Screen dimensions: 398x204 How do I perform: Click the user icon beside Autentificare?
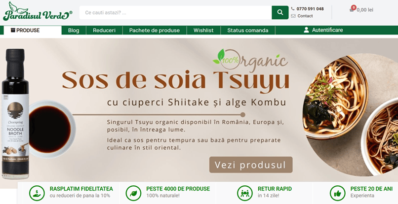(x=306, y=30)
